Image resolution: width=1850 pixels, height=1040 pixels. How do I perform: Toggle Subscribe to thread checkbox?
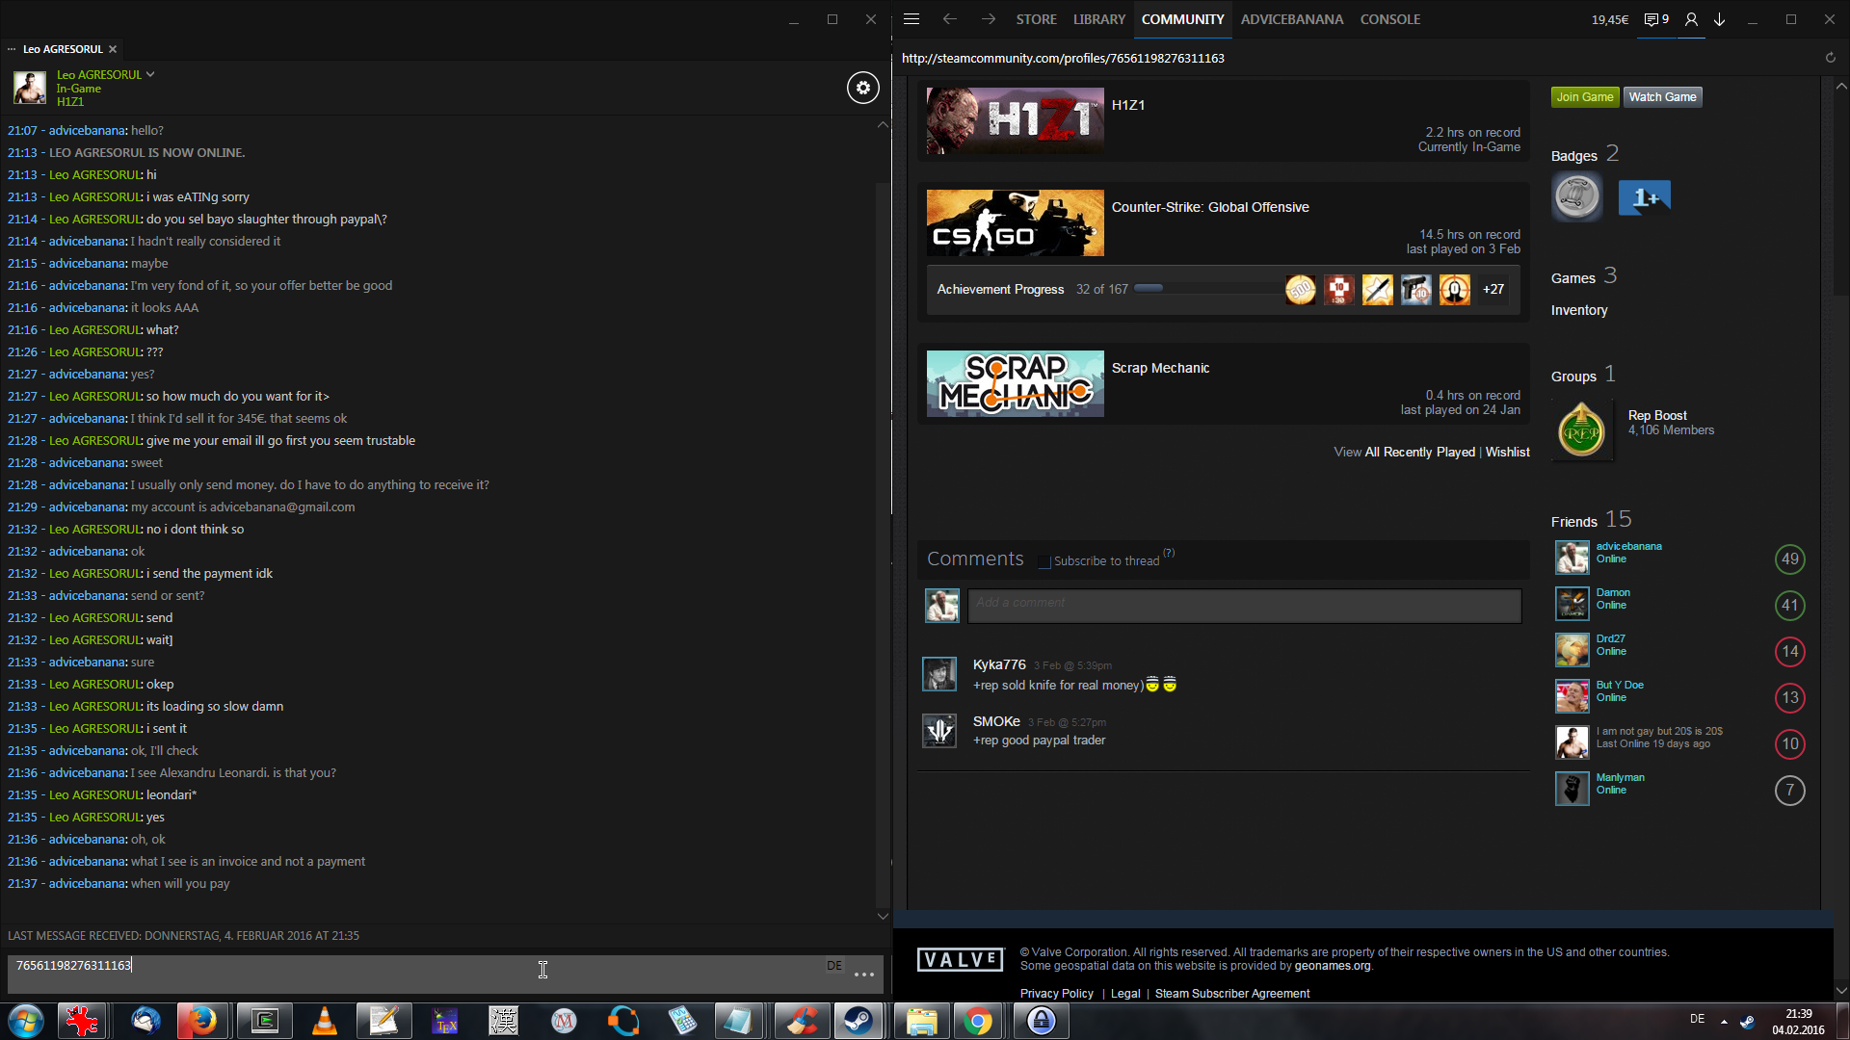point(1044,561)
